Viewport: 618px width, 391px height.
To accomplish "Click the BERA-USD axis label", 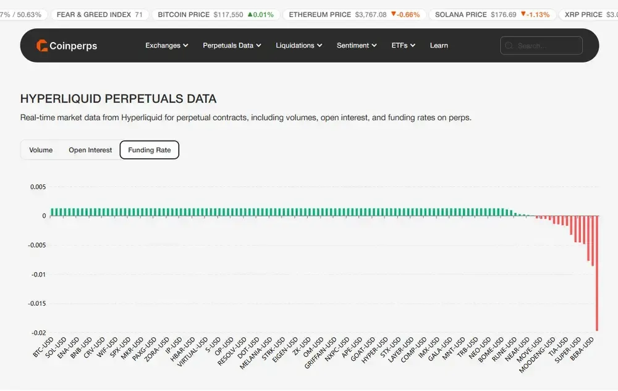I will [x=582, y=348].
